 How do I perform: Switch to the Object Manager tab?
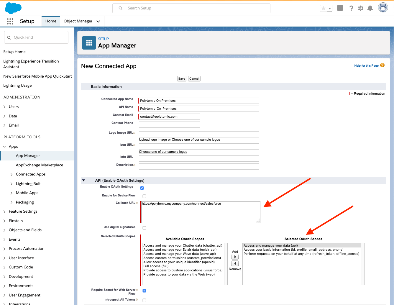78,21
